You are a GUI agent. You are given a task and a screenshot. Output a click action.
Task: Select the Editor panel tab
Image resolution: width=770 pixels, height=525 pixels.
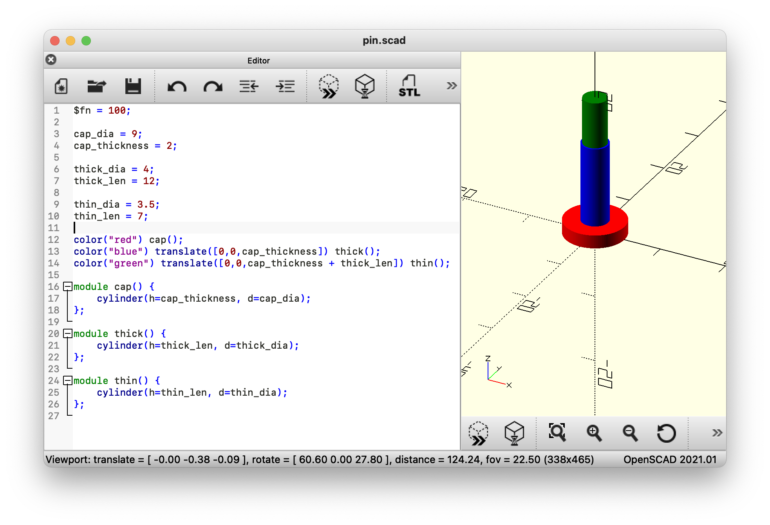(258, 60)
